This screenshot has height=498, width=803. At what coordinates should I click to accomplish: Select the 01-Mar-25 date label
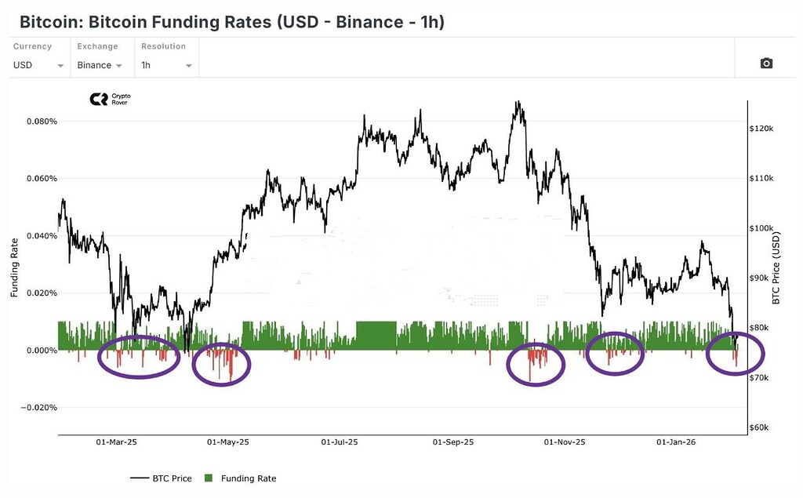[x=116, y=442]
